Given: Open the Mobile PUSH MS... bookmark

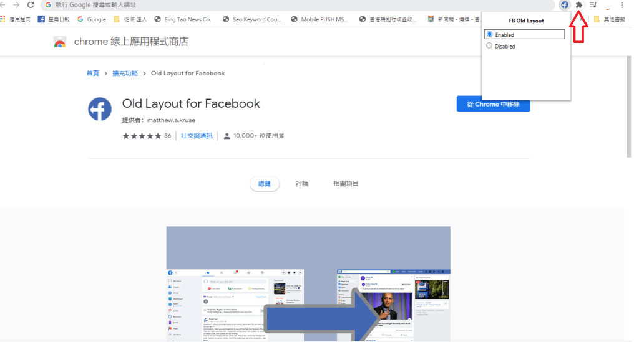Looking at the screenshot, I should 320,19.
